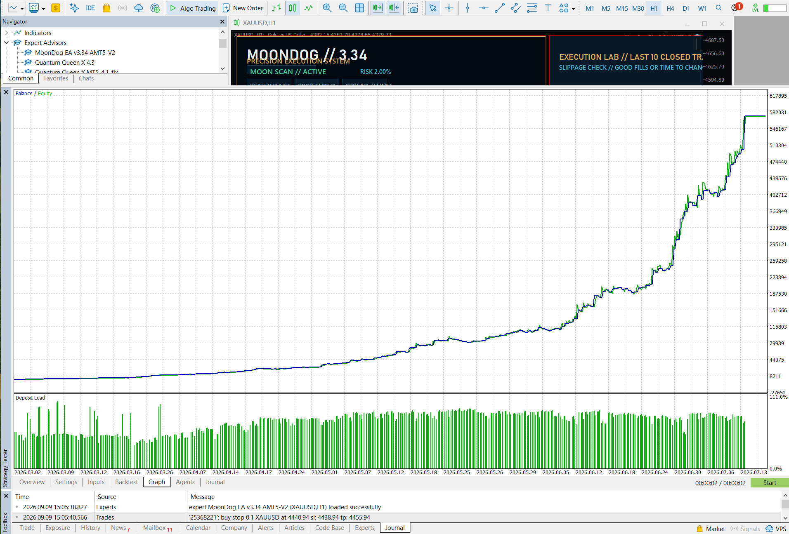Switch to Chats tab in Navigator
This screenshot has height=534, width=789.
point(86,78)
